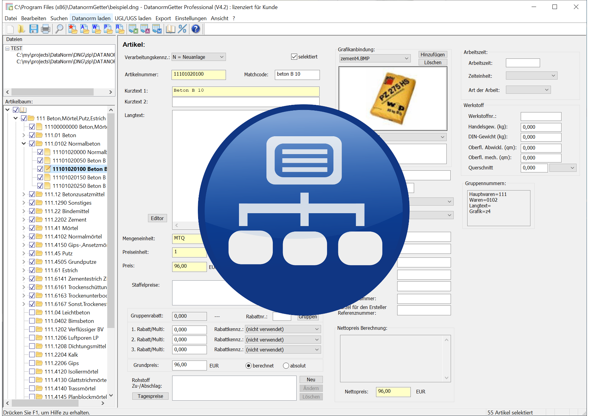Screen dimensions: 592x416
Task: Check the 111.04 Leichtbeton checkbox
Action: (32, 312)
